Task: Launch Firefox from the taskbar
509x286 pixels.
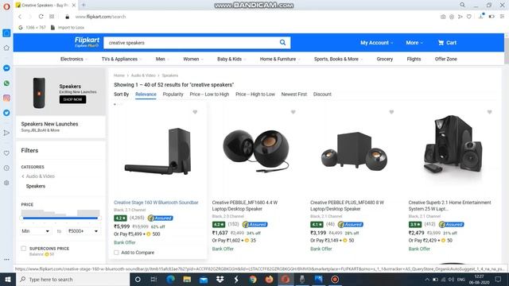Action: pos(269,279)
